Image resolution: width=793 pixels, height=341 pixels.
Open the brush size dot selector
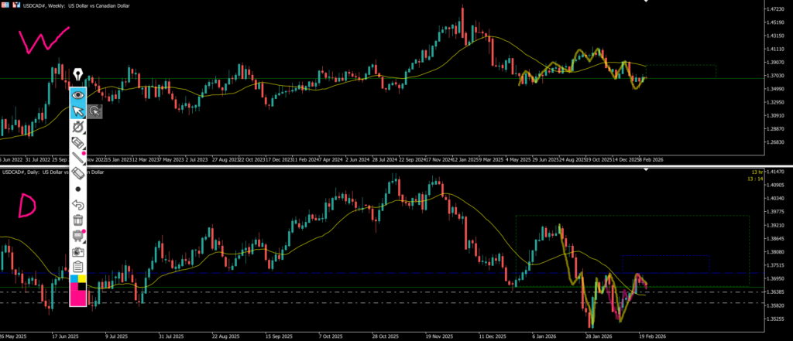(77, 189)
